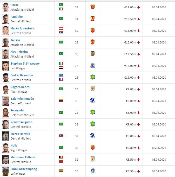The width and height of the screenshot is (175, 177).
Task: Open Cédric Bakambu's green club crest
Action: click(93, 77)
